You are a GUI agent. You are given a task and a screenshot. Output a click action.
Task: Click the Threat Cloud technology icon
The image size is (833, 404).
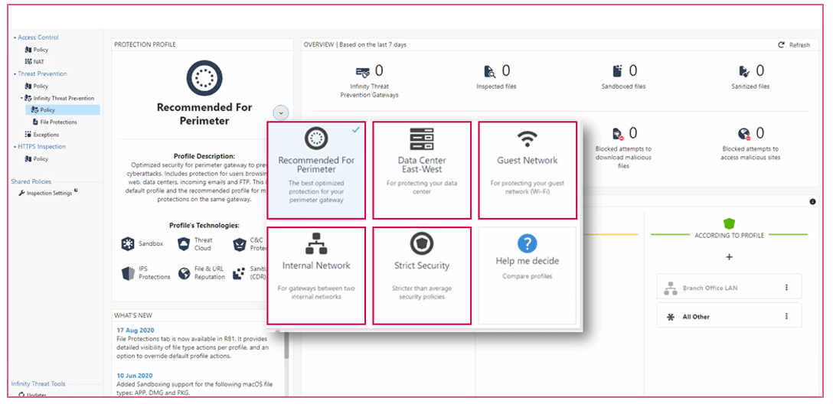coord(183,244)
